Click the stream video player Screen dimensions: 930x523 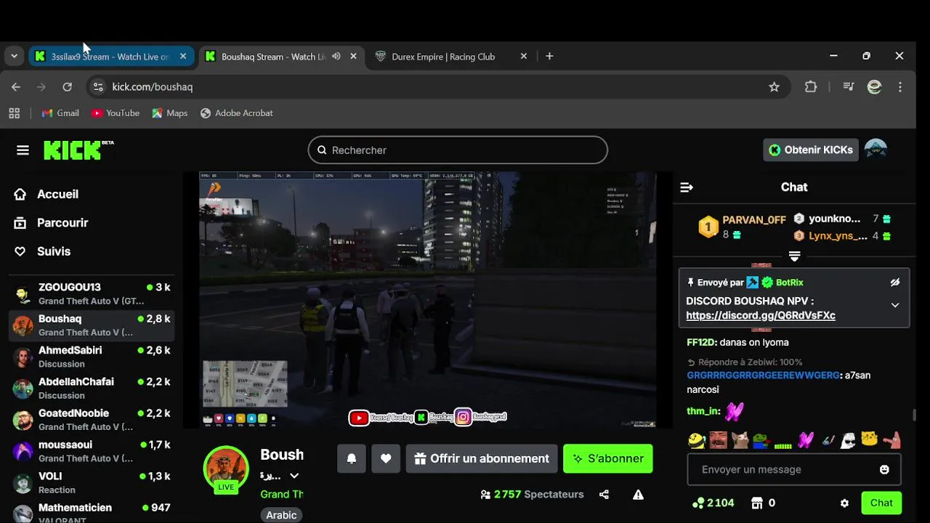tap(428, 300)
